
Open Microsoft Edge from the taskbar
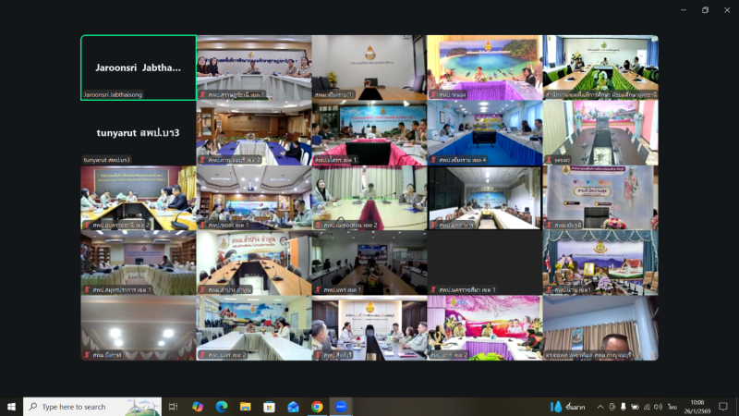coord(222,407)
